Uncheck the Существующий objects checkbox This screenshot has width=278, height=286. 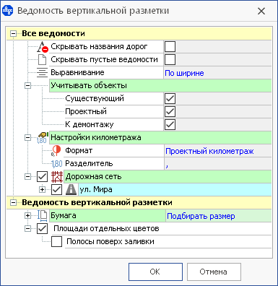pyautogui.click(x=170, y=99)
